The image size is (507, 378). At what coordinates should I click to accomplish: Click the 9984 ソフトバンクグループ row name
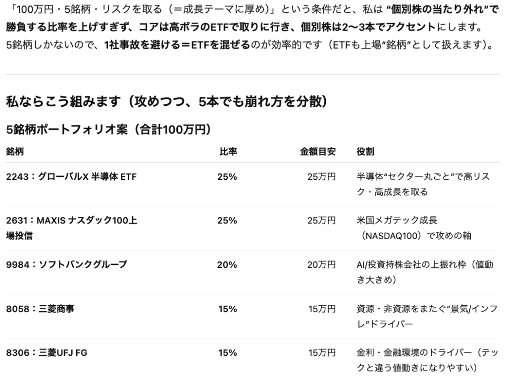tap(66, 265)
